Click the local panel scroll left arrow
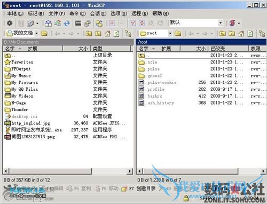 coord(6,171)
